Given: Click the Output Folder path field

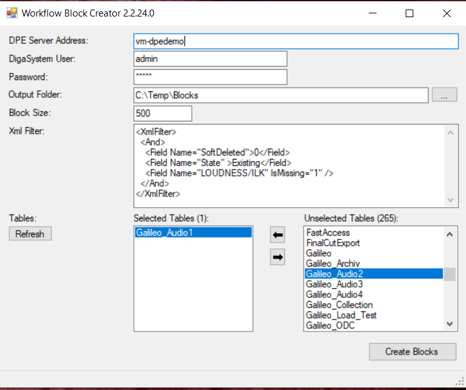Looking at the screenshot, I should tap(281, 95).
